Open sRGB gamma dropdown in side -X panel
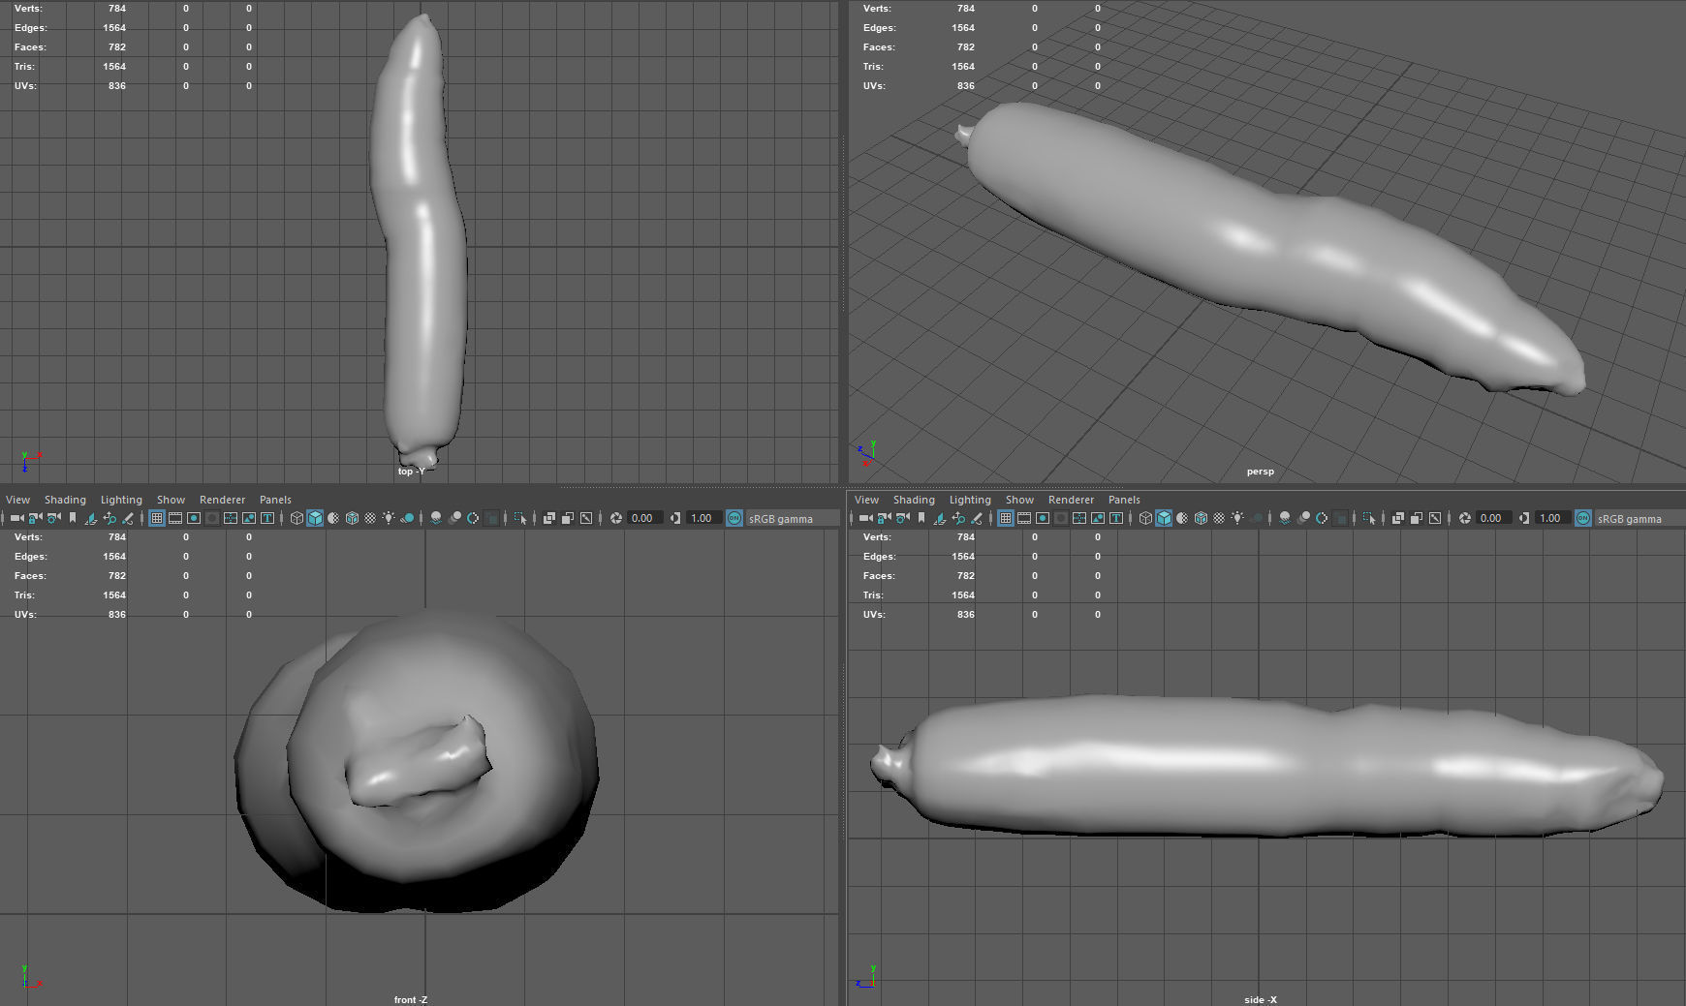Viewport: 1686px width, 1006px height. (1639, 518)
